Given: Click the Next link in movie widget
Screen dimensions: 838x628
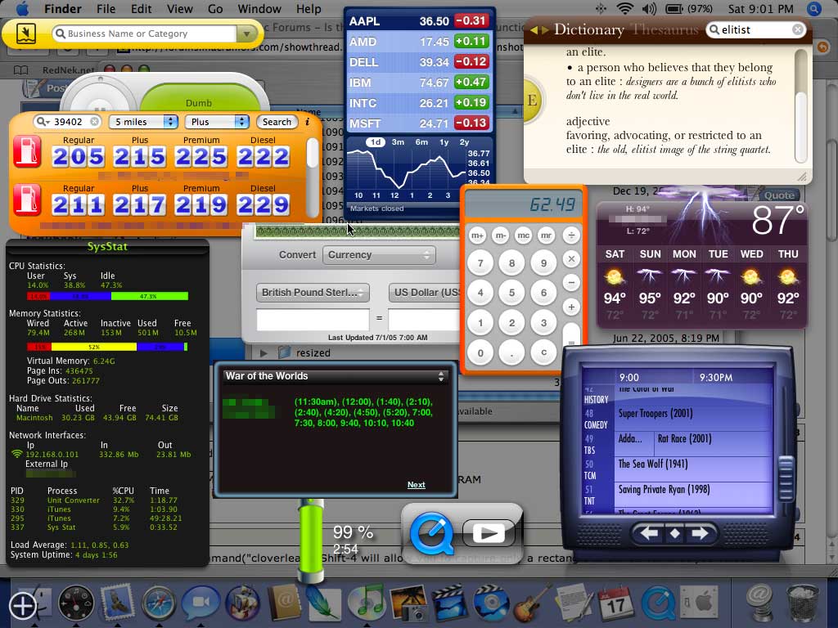Looking at the screenshot, I should (x=417, y=485).
